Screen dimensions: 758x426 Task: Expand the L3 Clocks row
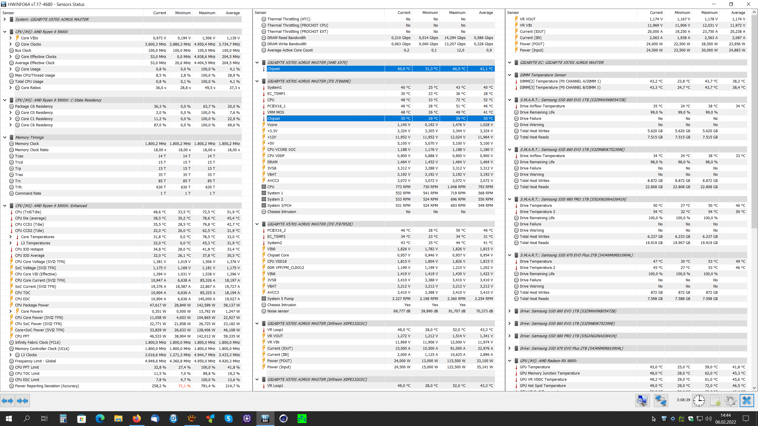pos(10,355)
